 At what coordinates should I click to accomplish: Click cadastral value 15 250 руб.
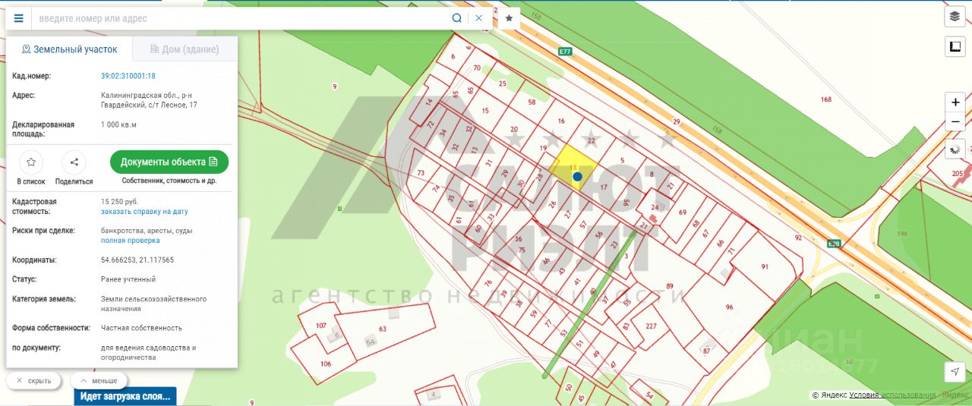click(x=119, y=201)
